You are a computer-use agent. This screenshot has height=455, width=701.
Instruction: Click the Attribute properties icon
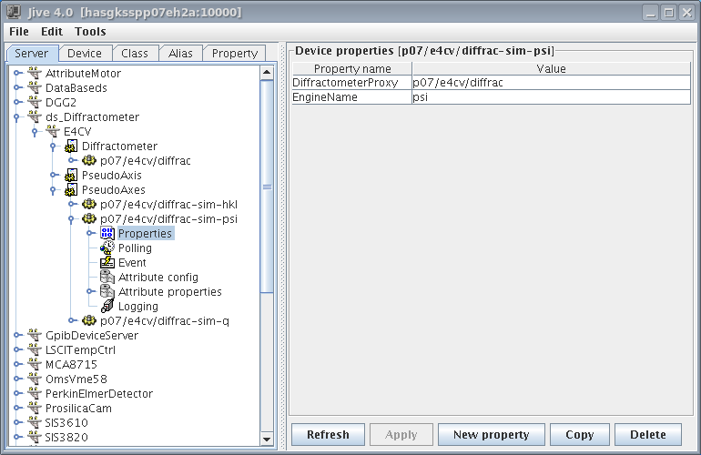click(x=107, y=291)
